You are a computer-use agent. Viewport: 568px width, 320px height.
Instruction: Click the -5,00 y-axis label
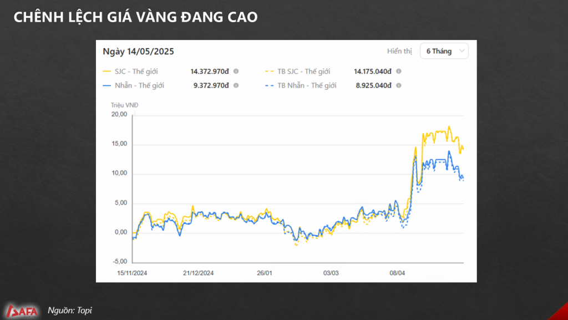(120, 261)
